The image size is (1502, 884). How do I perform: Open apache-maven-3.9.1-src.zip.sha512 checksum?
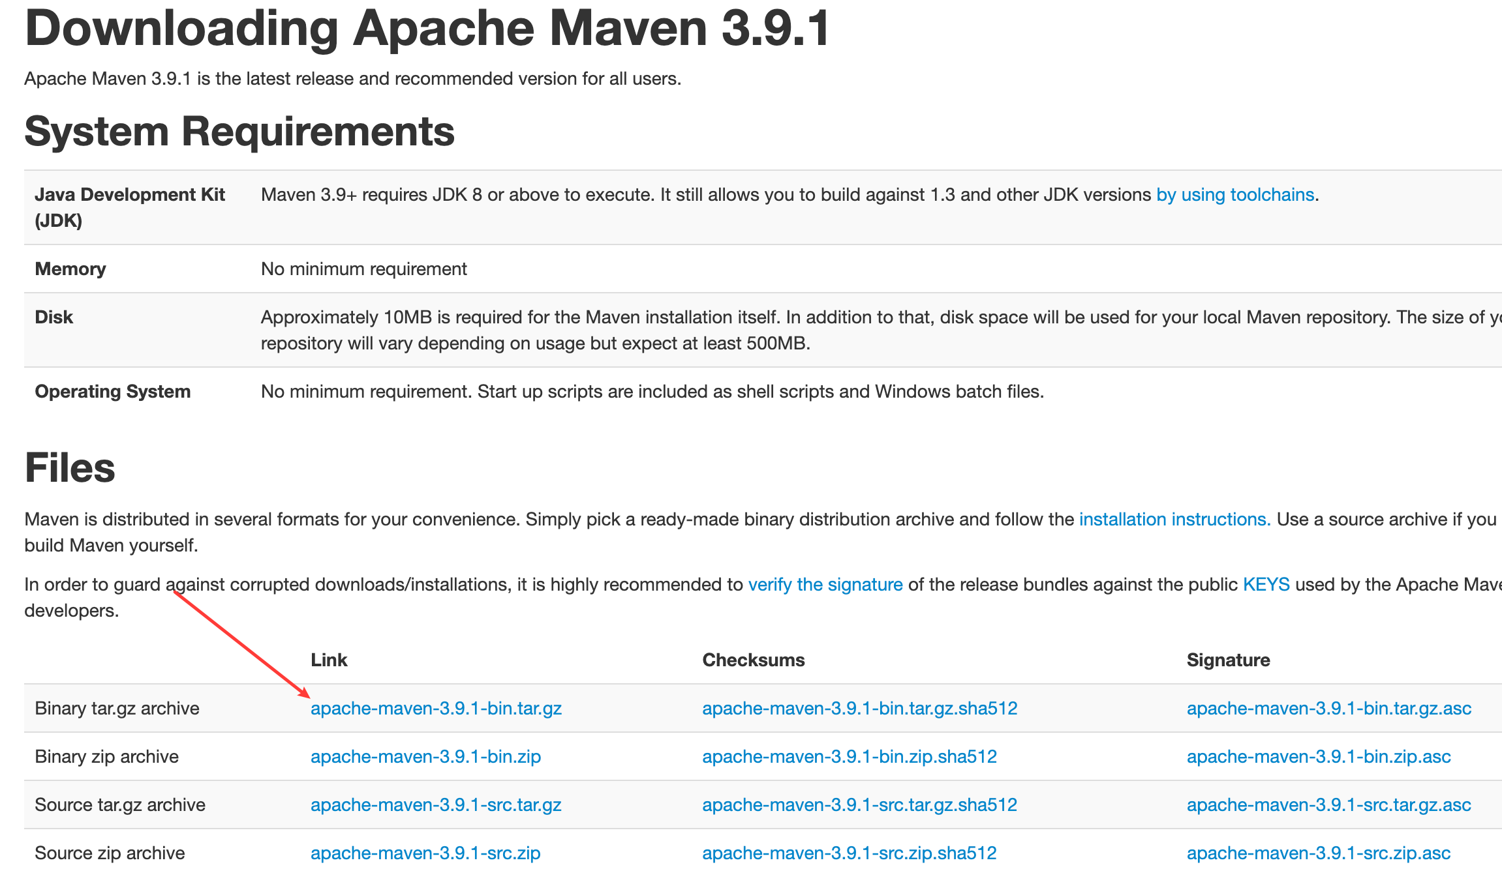pos(849,853)
